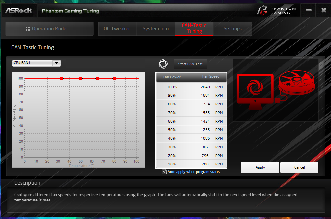The image size is (331, 219).
Task: Open the Operation Mode tab
Action: (x=50, y=29)
